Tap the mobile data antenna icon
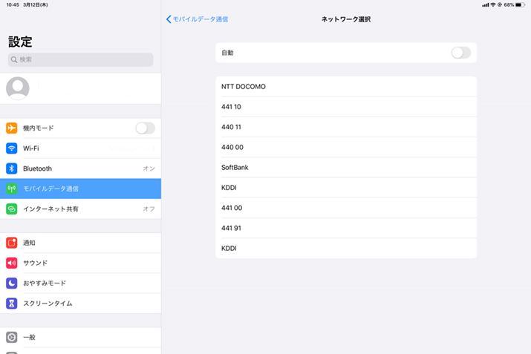The height and width of the screenshot is (354, 531). tap(12, 189)
